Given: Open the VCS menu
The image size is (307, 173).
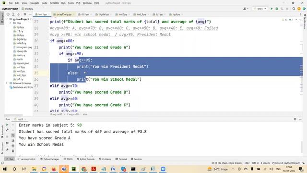Looking at the screenshot, I should click(x=78, y=3).
